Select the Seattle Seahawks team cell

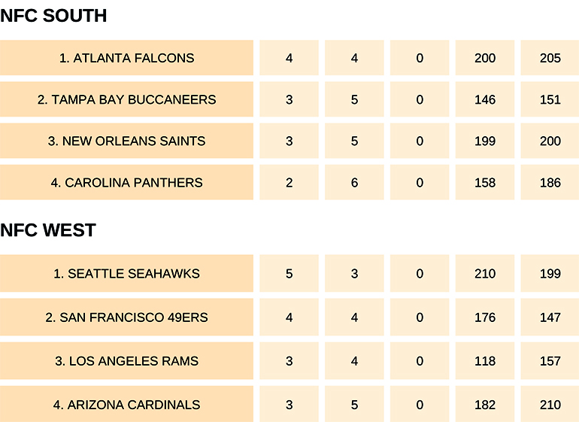click(127, 274)
